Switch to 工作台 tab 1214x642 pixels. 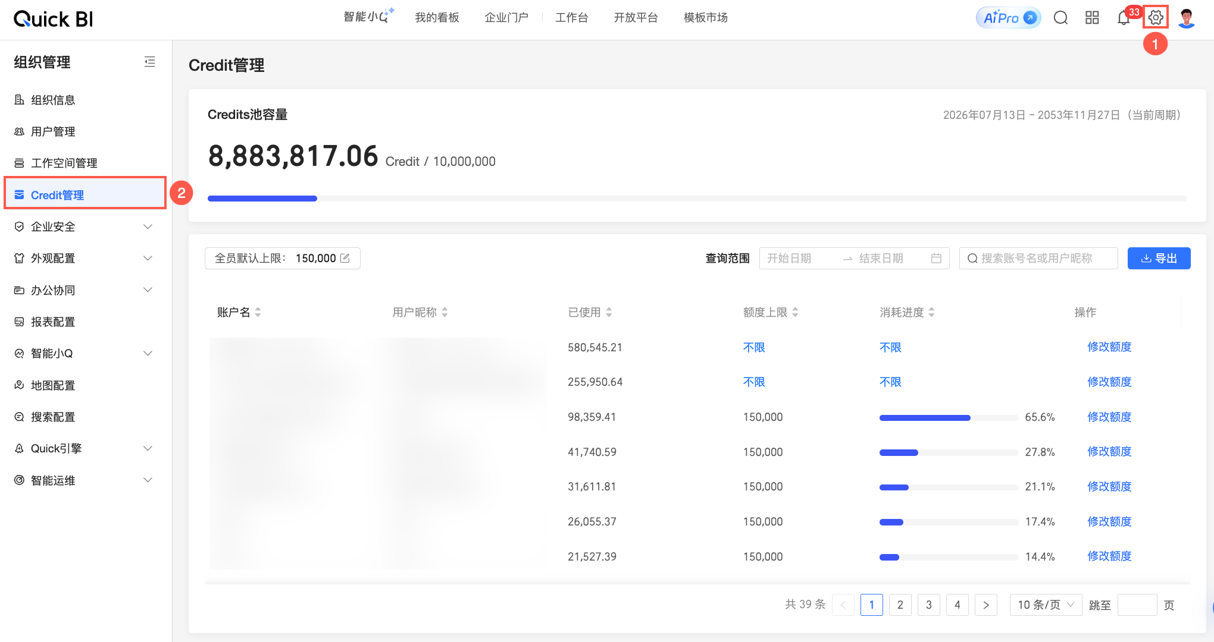click(572, 18)
